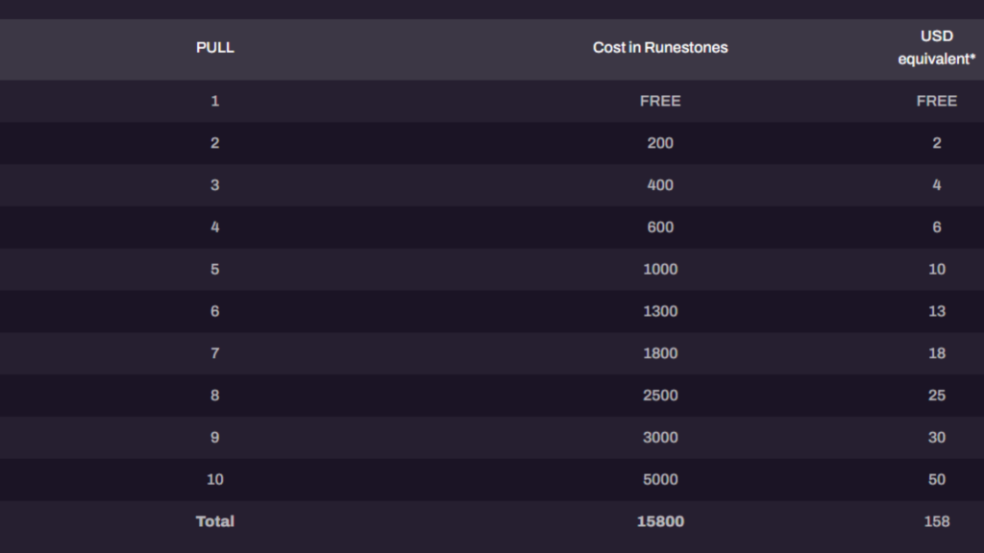The image size is (984, 553).
Task: Select the 5000 runestones cost cell
Action: tap(660, 480)
